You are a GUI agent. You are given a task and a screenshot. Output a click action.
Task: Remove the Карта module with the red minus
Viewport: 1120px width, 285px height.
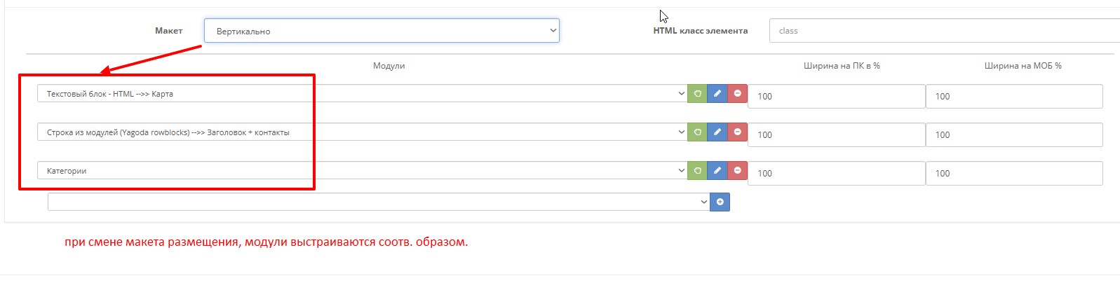pos(737,93)
